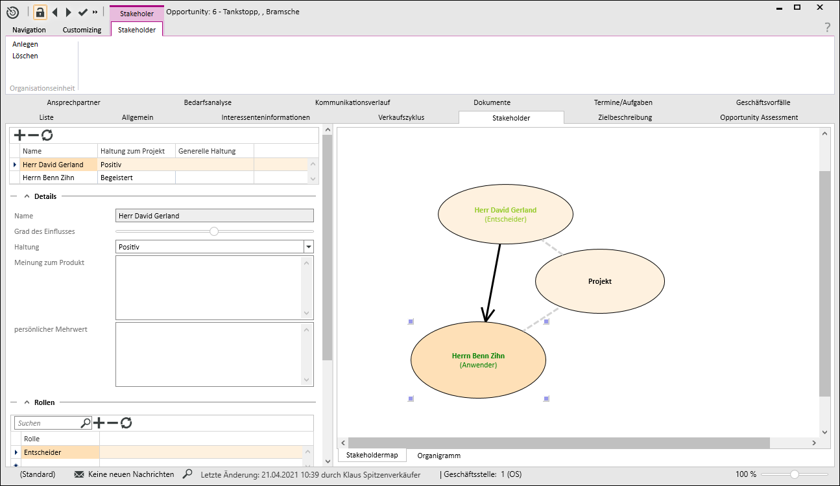Open help via the question mark icon
This screenshot has height=486, width=840.
pos(827,27)
